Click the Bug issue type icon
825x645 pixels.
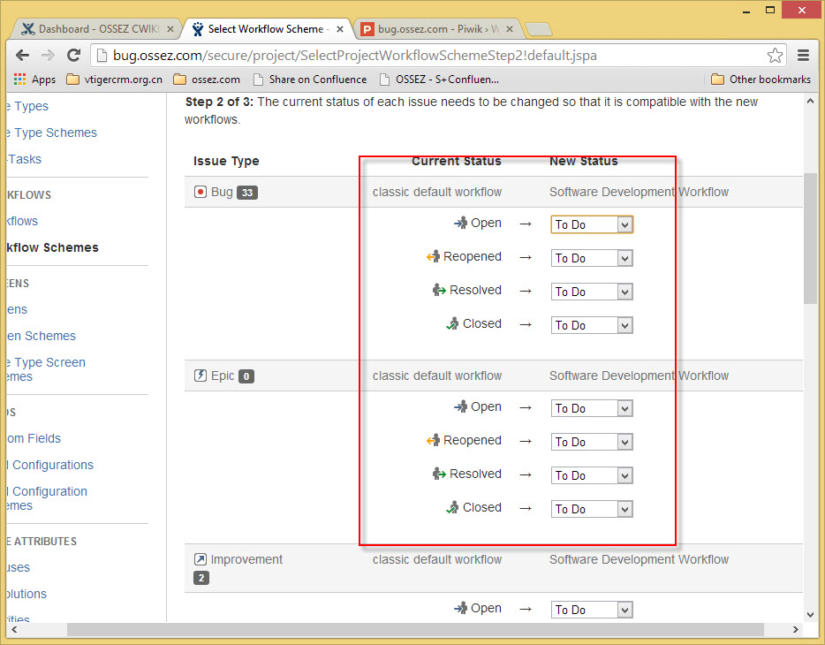coord(200,192)
